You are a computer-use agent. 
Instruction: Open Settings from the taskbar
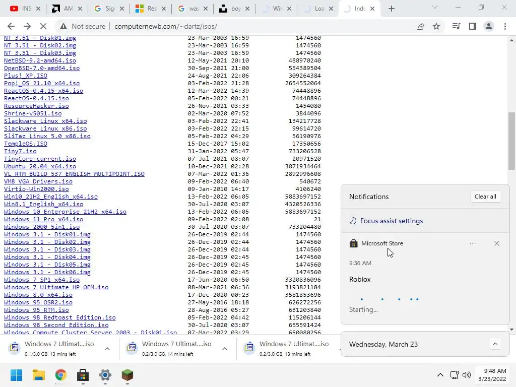pyautogui.click(x=105, y=375)
